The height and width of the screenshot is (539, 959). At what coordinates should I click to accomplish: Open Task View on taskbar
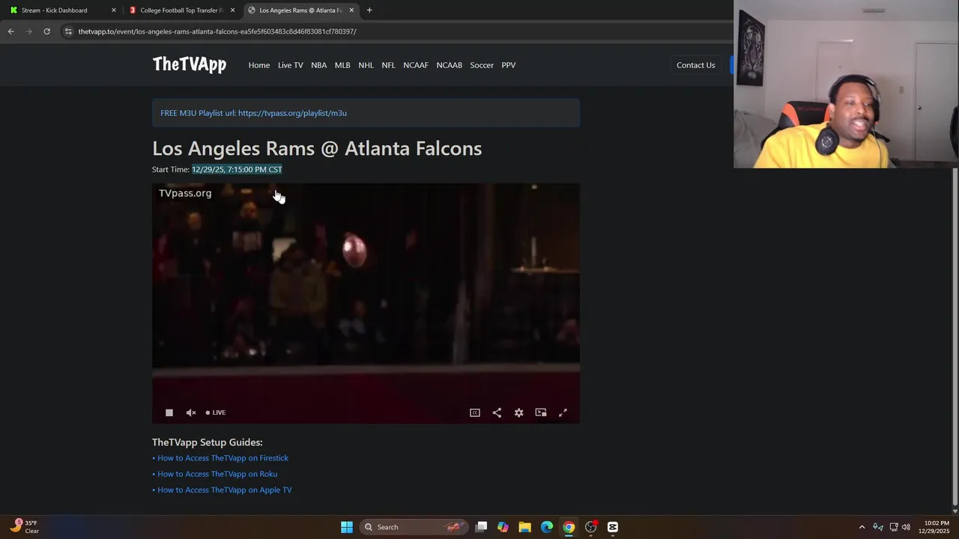[482, 527]
